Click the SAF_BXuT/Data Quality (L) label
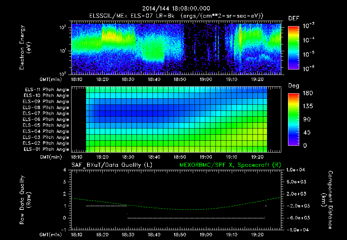 (x=112, y=165)
